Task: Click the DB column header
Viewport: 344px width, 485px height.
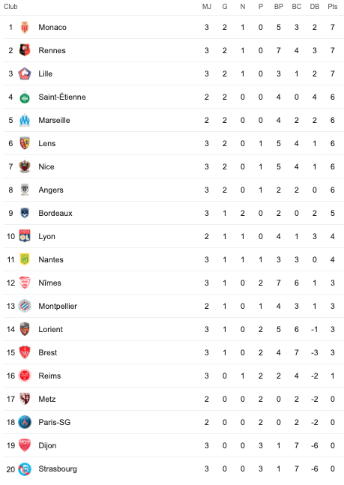Action: point(314,7)
